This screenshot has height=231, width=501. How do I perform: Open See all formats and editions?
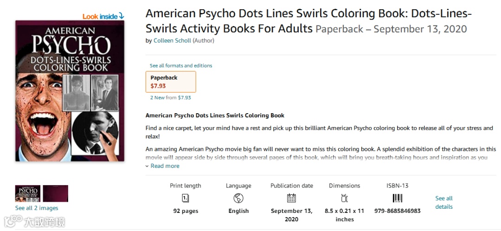tap(181, 66)
